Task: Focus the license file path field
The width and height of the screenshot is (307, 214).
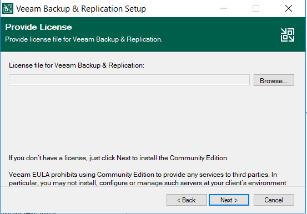Action: point(129,80)
